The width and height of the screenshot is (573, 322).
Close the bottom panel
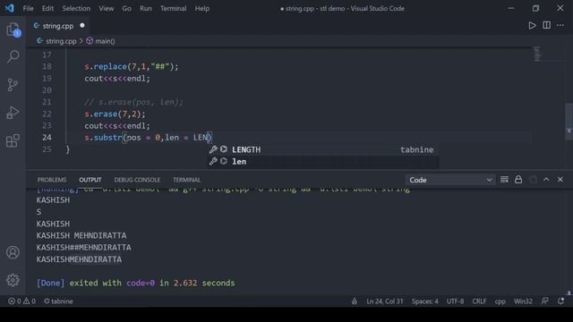point(560,180)
